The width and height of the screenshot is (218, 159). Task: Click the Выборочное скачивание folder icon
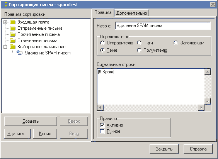(13, 47)
